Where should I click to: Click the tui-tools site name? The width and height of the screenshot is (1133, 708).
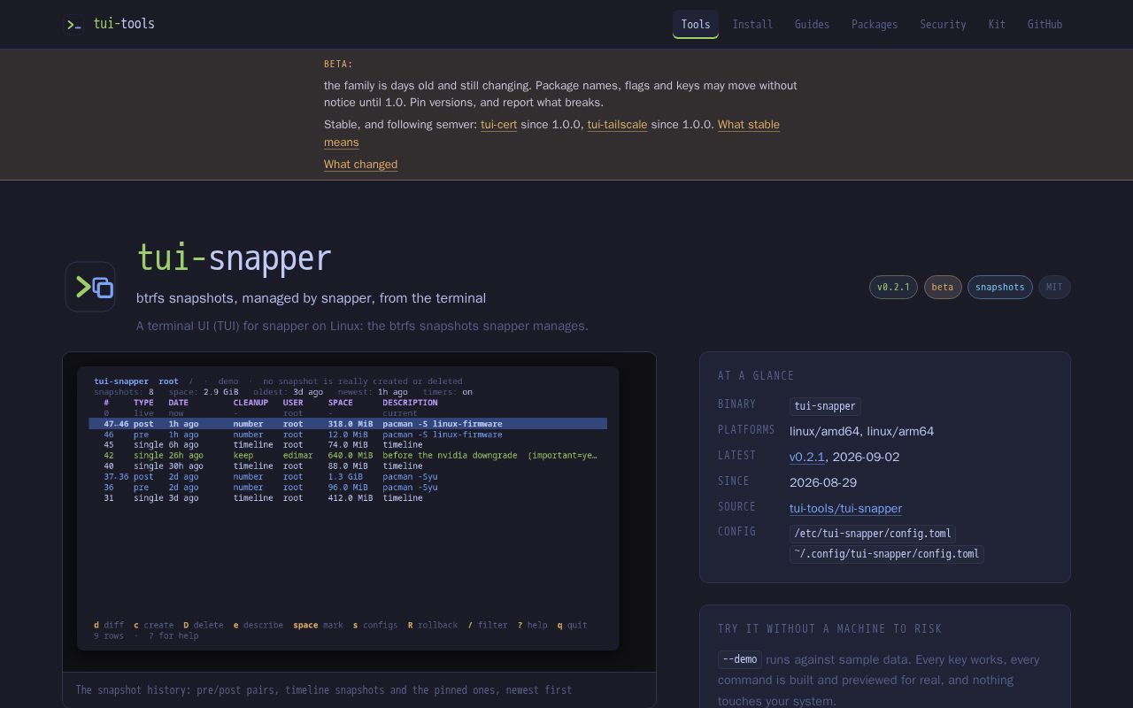coord(124,24)
